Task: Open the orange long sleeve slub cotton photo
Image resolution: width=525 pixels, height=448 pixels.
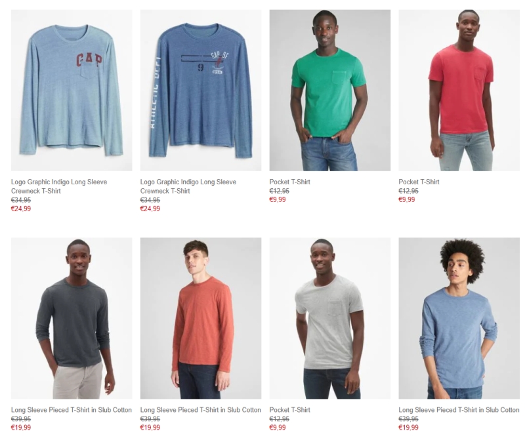Action: 201,318
